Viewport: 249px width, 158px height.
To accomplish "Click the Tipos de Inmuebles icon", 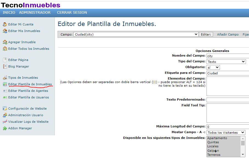I will point(5,78).
